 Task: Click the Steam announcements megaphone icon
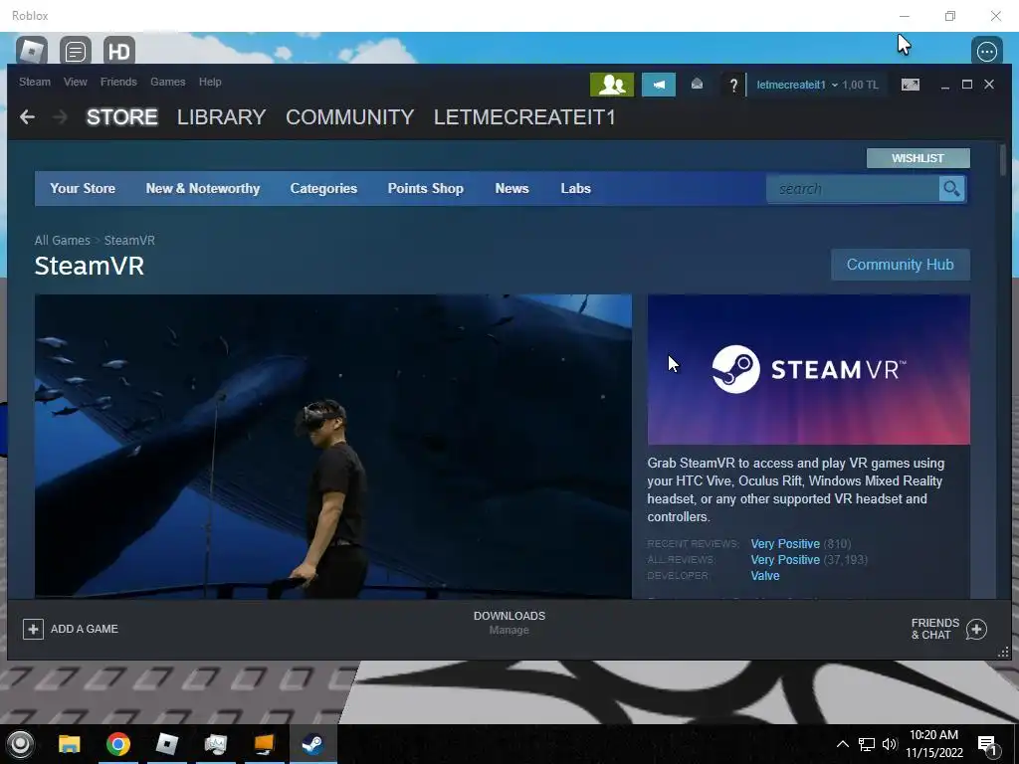click(659, 85)
